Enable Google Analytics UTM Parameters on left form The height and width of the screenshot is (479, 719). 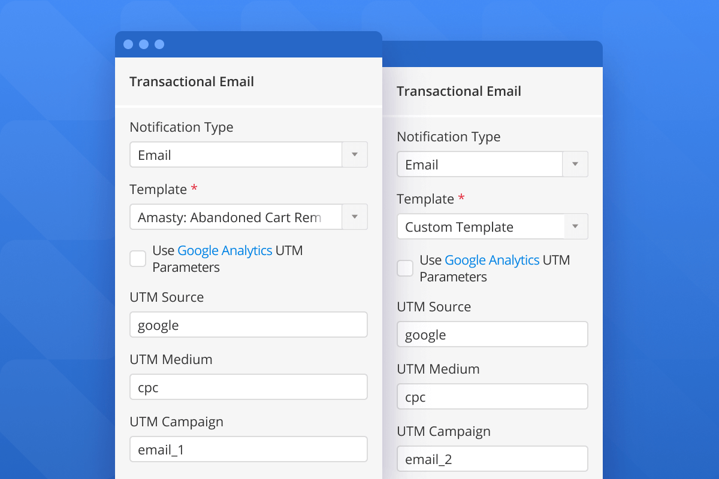click(x=137, y=258)
